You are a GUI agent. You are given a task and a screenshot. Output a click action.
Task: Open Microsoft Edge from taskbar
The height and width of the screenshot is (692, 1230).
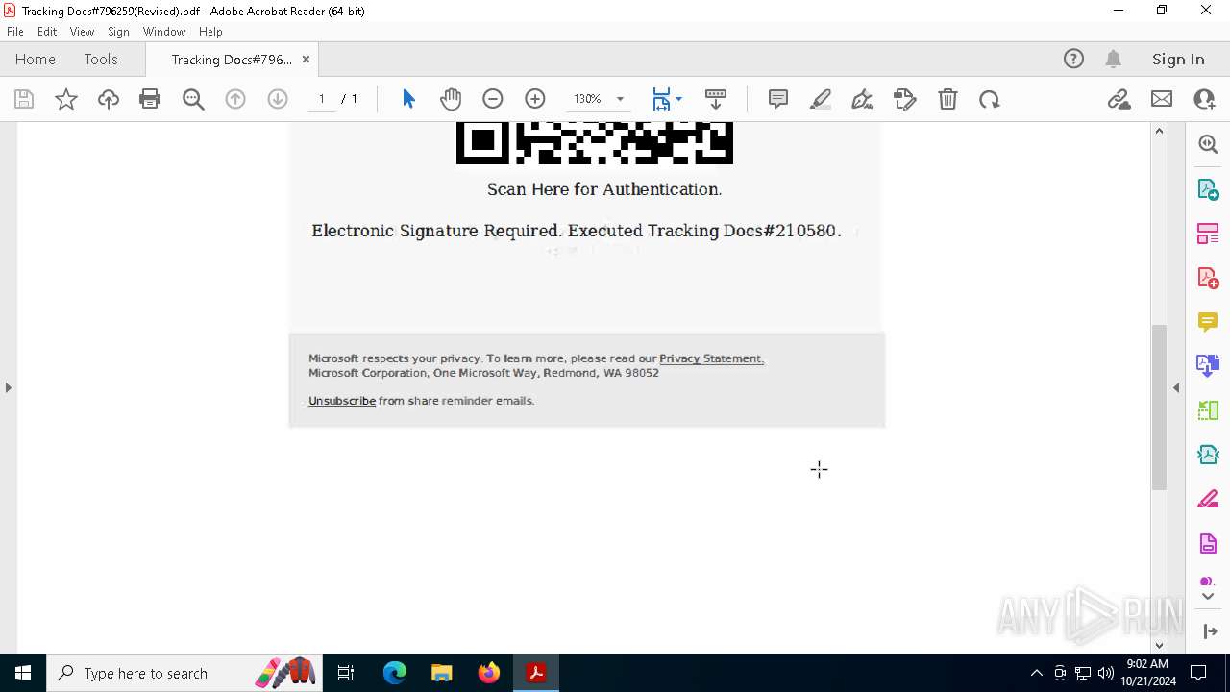point(395,673)
